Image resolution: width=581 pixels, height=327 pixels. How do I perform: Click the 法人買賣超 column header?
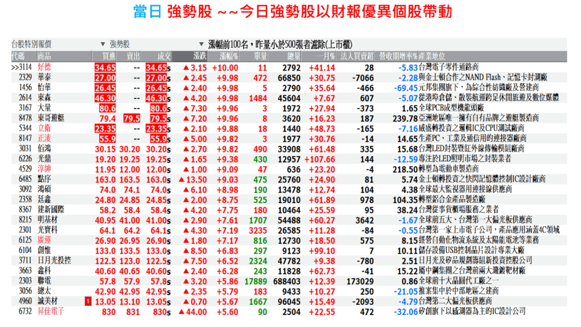tap(357, 56)
